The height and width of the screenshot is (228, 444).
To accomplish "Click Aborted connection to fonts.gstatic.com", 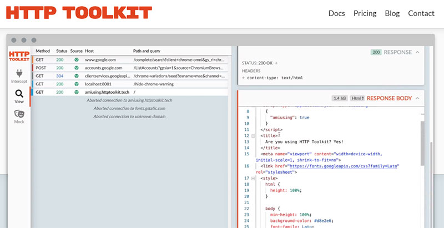I will click(x=129, y=108).
